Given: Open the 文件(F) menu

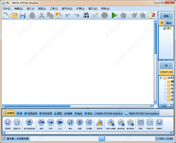Looking at the screenshot, I should 7,8.
